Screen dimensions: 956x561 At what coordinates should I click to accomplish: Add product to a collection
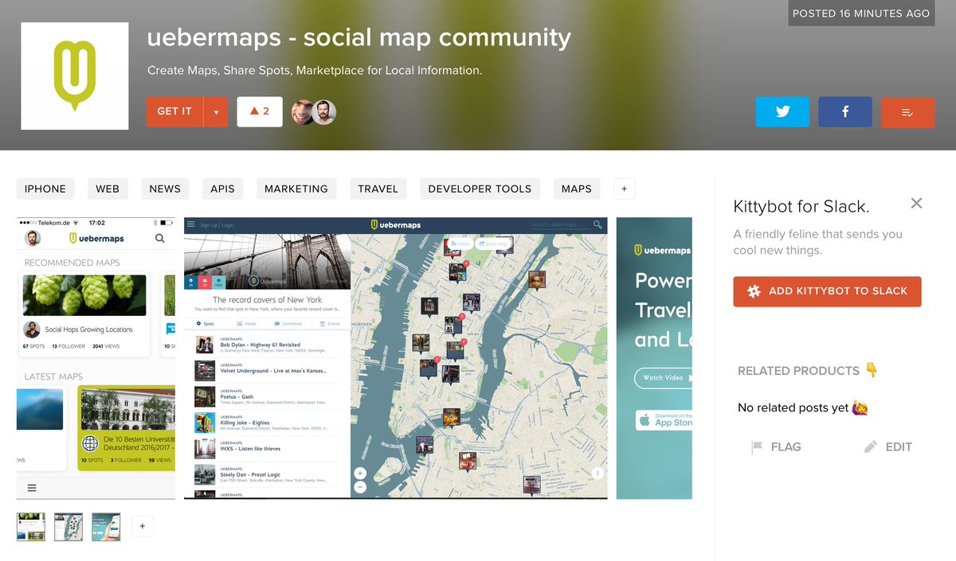(907, 112)
